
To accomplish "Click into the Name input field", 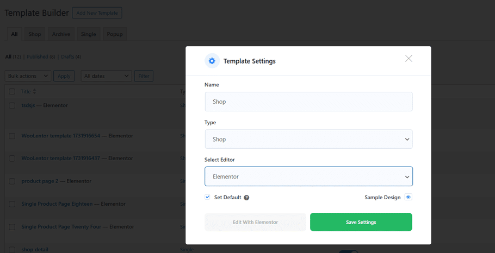I will (308, 102).
